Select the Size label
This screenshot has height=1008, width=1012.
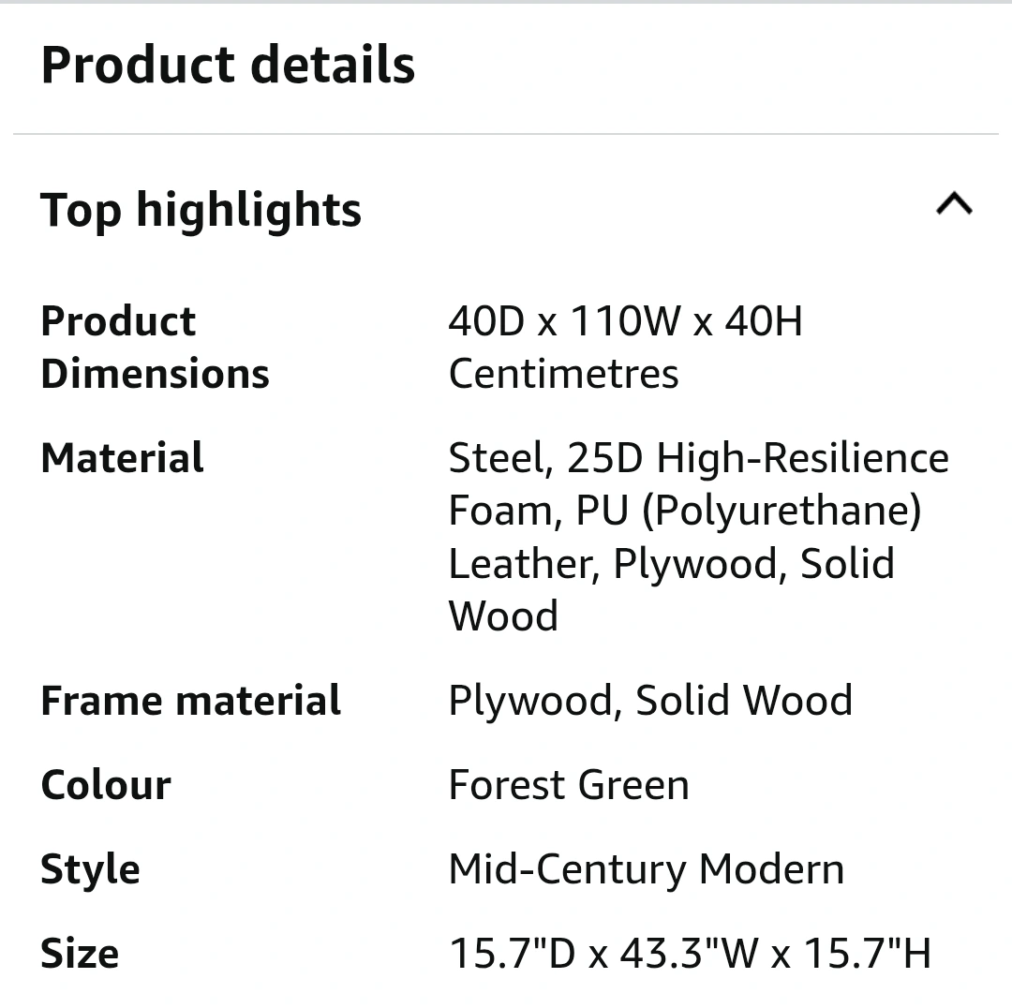tap(80, 954)
